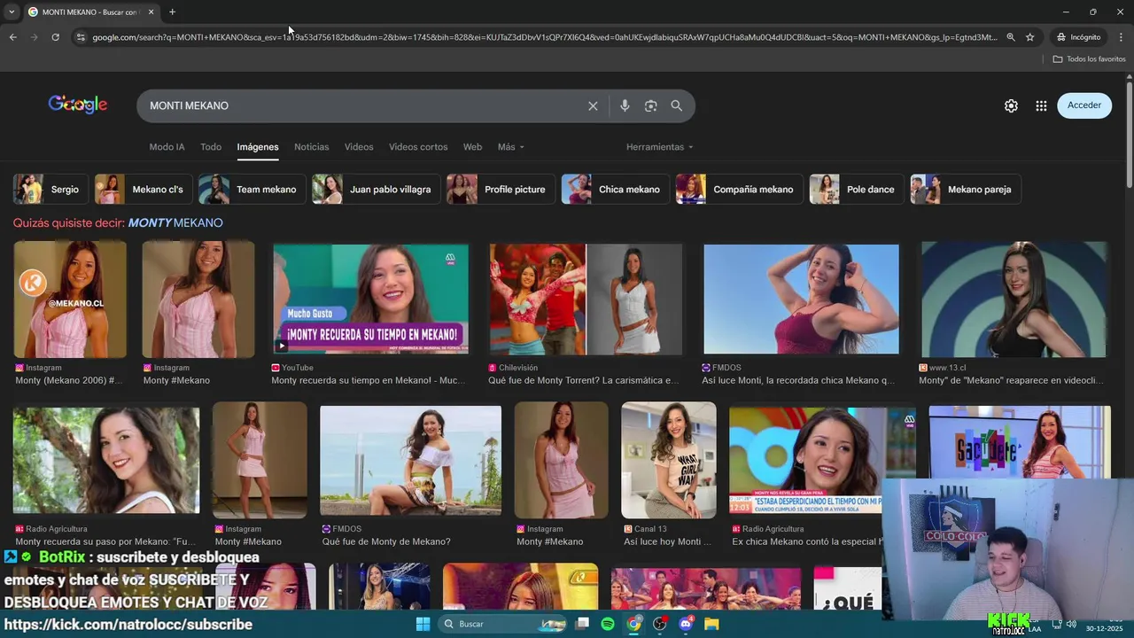The width and height of the screenshot is (1134, 638).
Task: Open Chrome's three-dot menu
Action: 1121,37
